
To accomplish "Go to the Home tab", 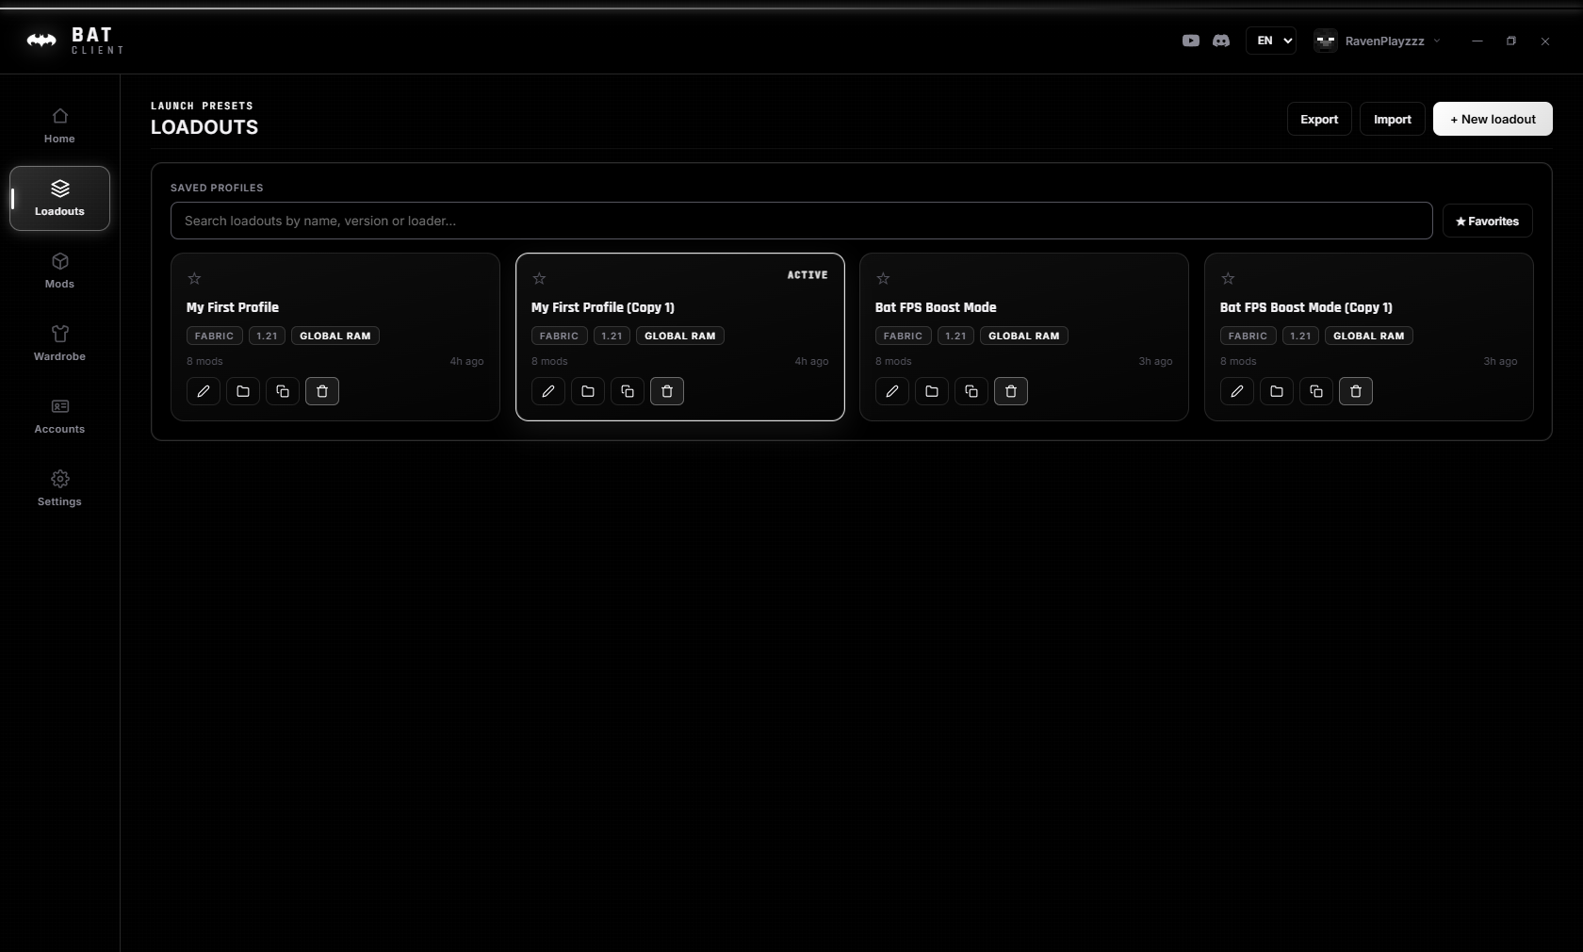I will click(x=59, y=126).
